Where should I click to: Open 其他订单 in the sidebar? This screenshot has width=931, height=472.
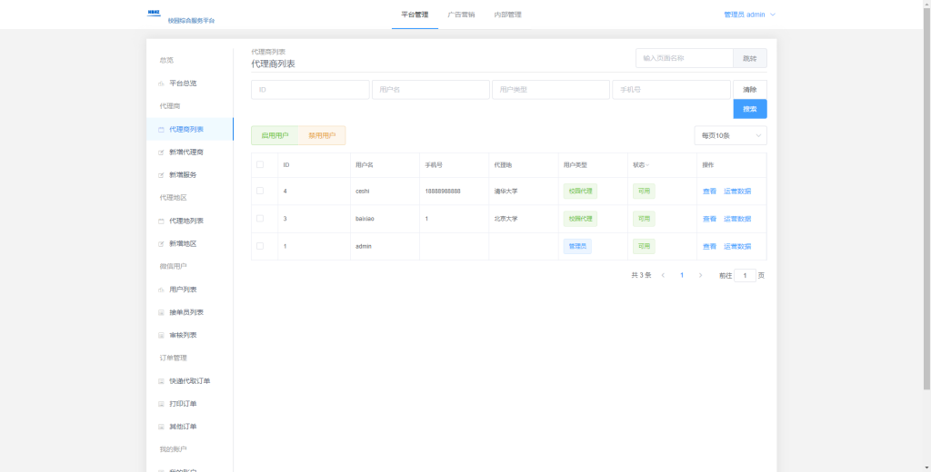tap(190, 427)
